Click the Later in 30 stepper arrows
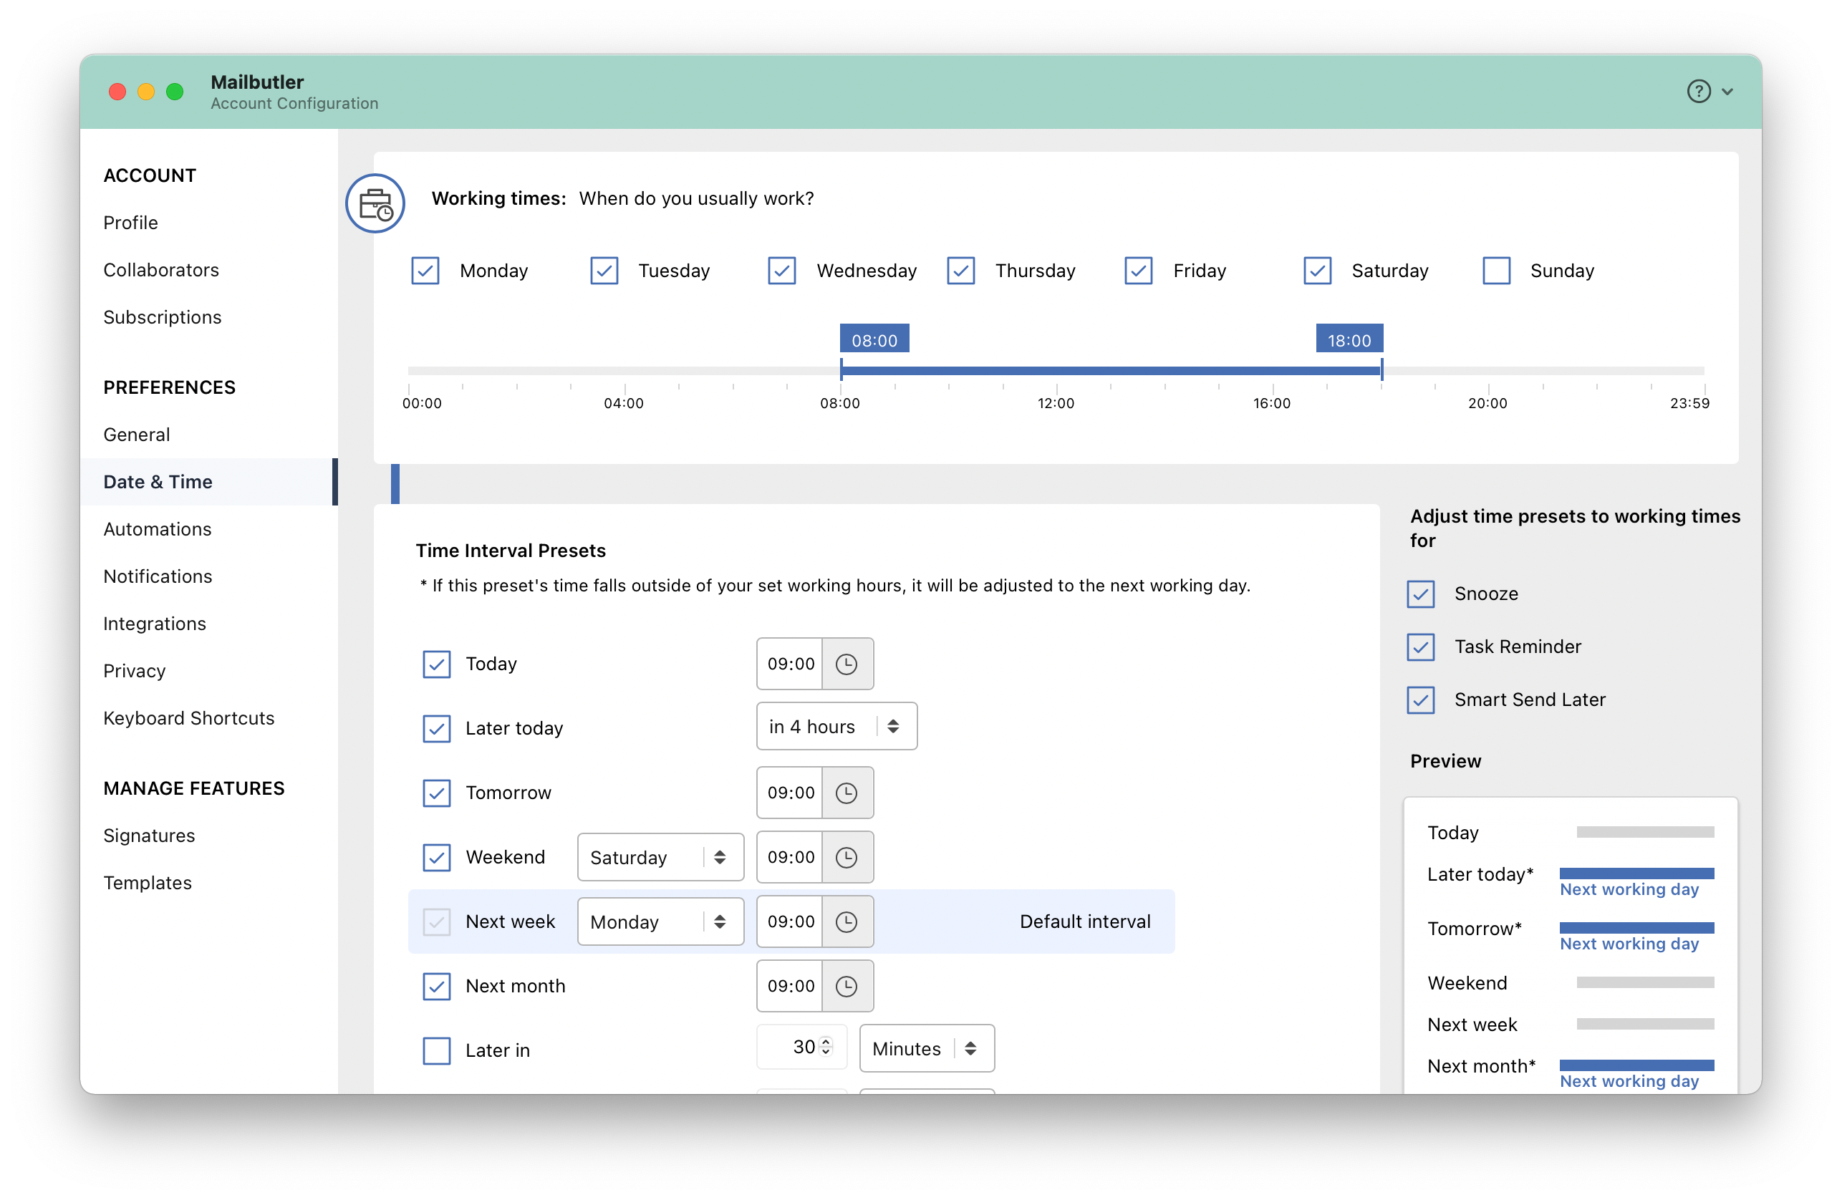This screenshot has width=1842, height=1200. click(826, 1047)
